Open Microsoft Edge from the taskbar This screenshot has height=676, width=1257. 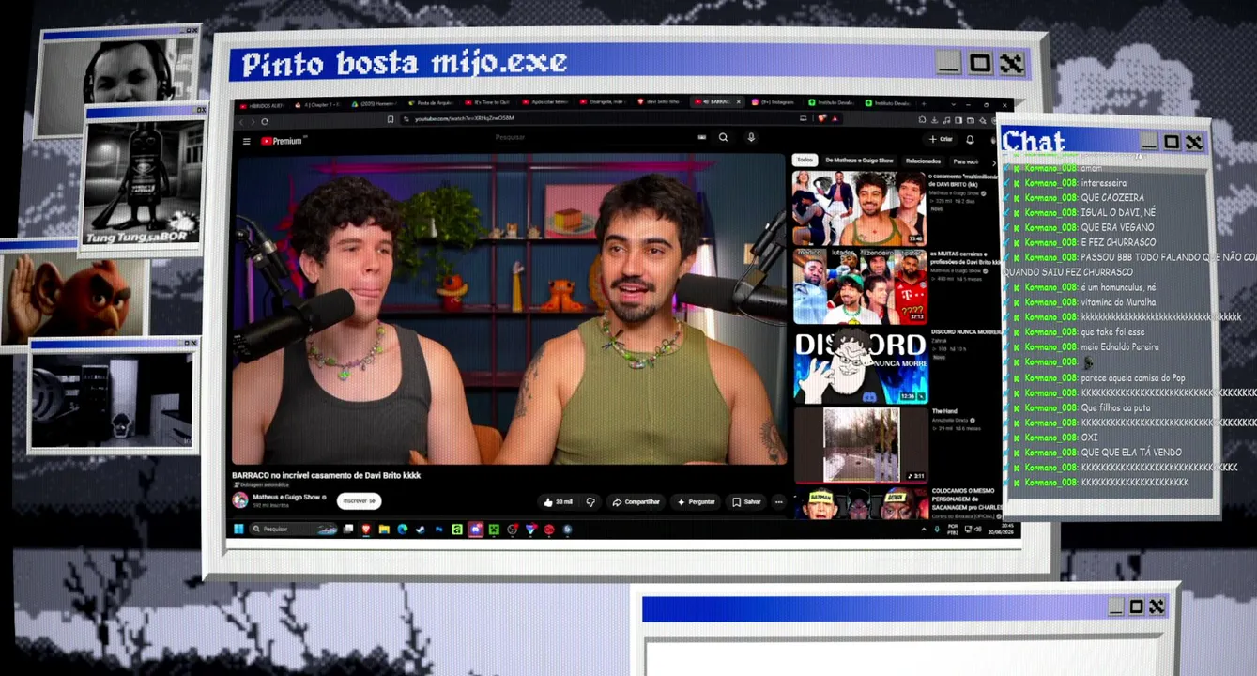[403, 530]
